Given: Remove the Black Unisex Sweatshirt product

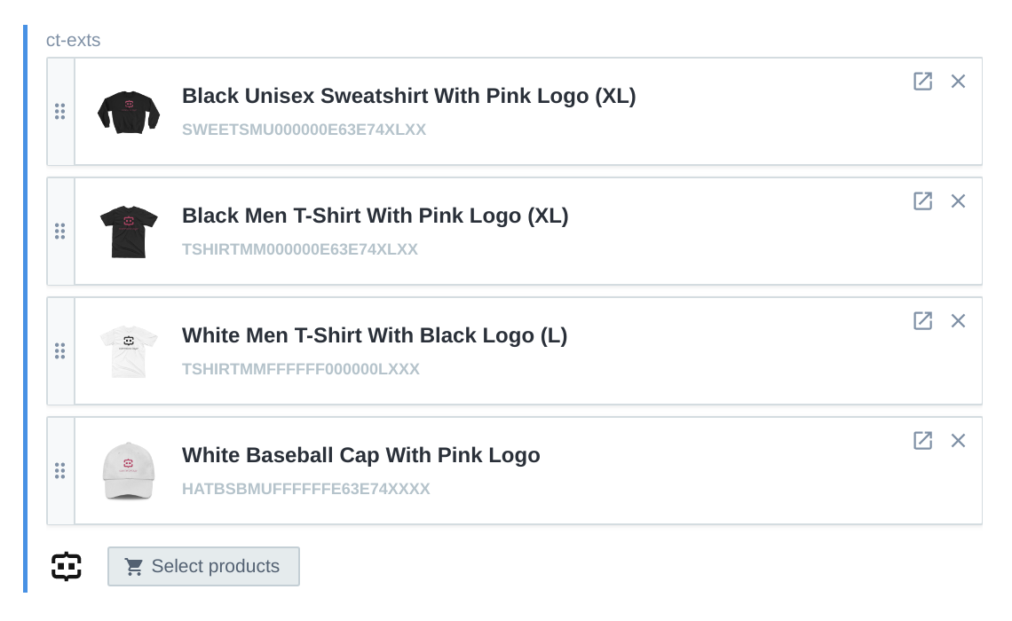Looking at the screenshot, I should point(958,82).
